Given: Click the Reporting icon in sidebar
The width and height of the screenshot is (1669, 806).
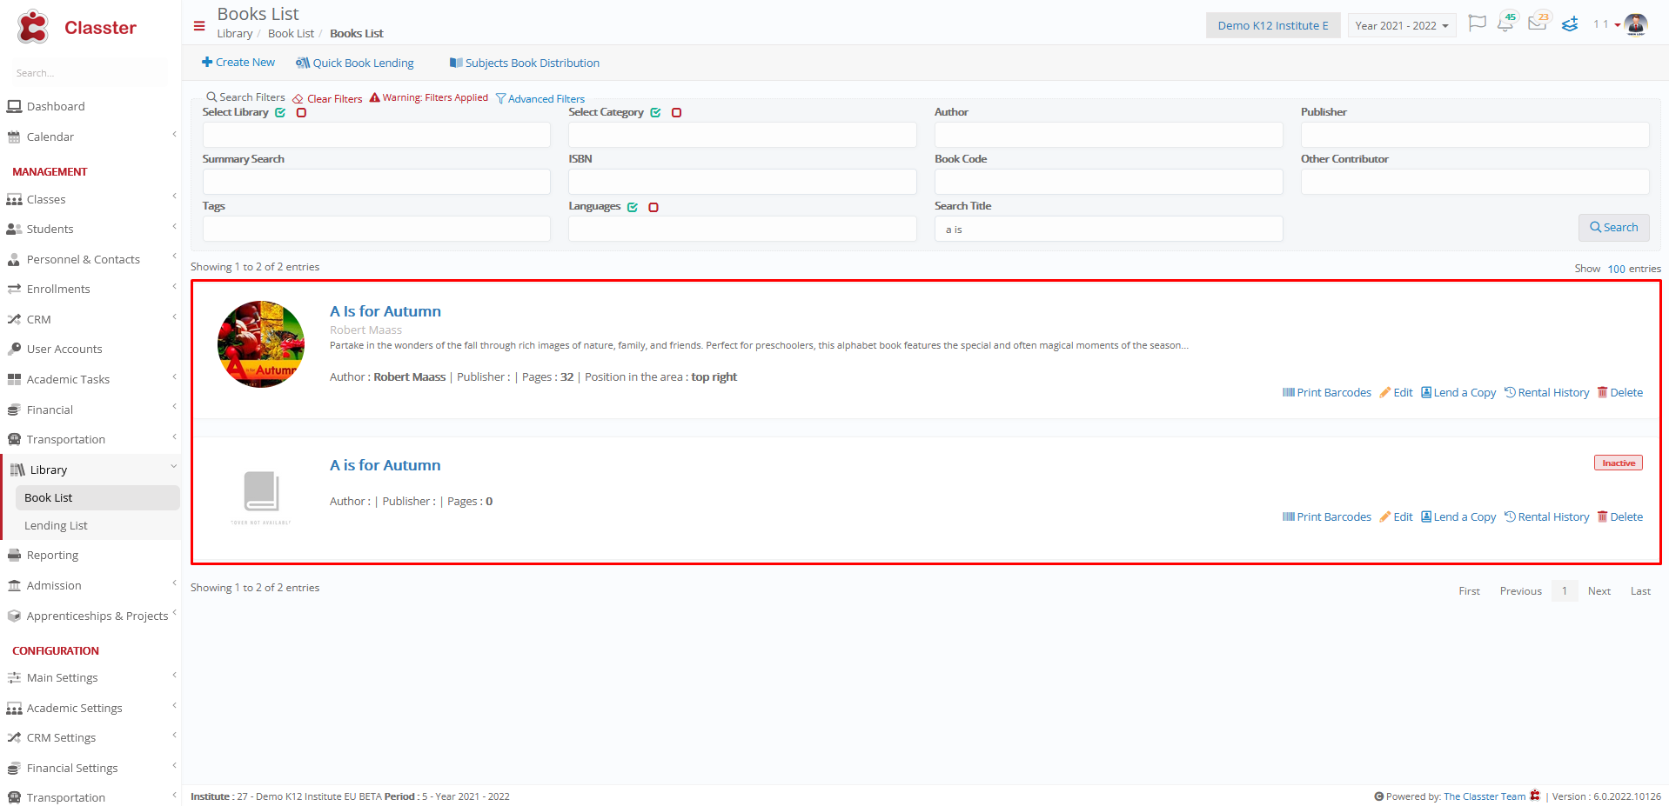Looking at the screenshot, I should pos(14,555).
